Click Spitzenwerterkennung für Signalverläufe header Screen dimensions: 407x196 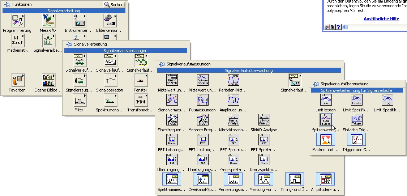(357, 90)
